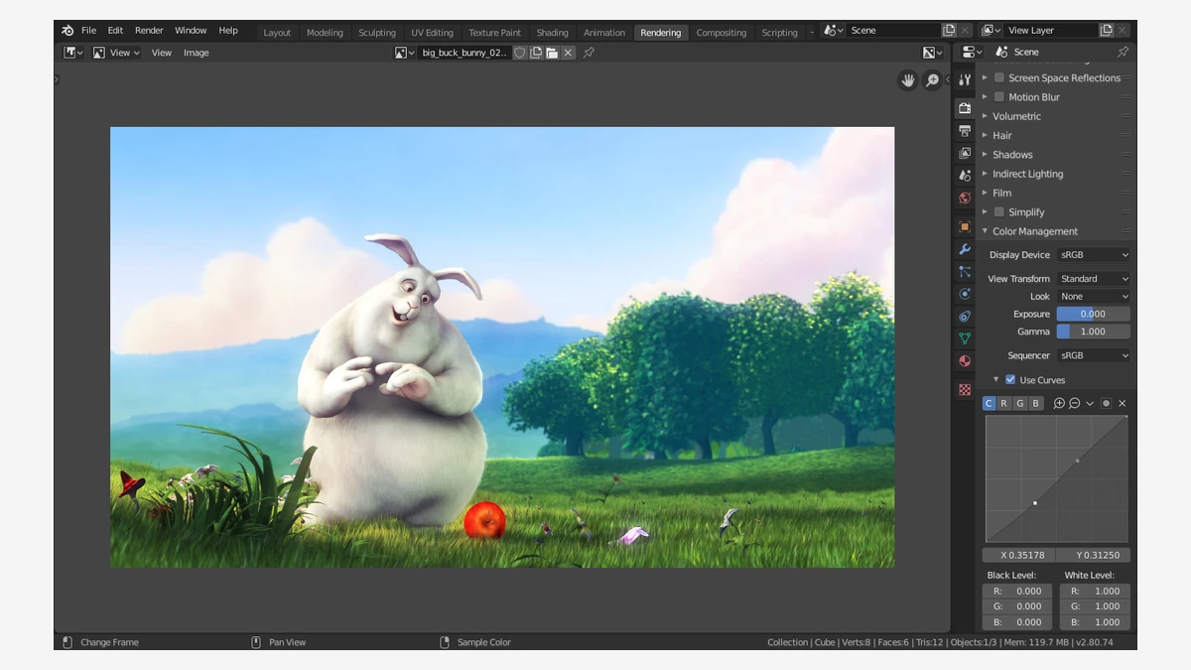Unlink the big_buck_bunny image with X
The image size is (1191, 670).
pos(568,53)
